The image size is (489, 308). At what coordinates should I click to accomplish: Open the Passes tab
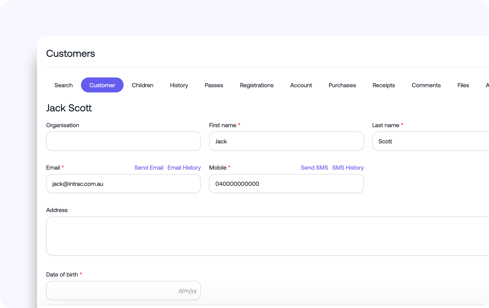tap(214, 85)
